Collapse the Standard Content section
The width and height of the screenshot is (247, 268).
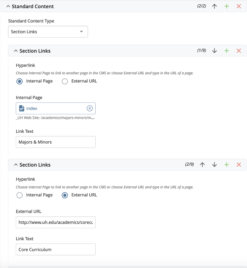click(8, 6)
